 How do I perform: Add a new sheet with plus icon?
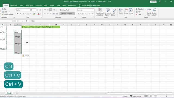[17, 93]
